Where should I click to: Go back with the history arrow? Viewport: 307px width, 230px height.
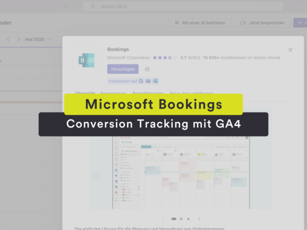tap(66, 6)
